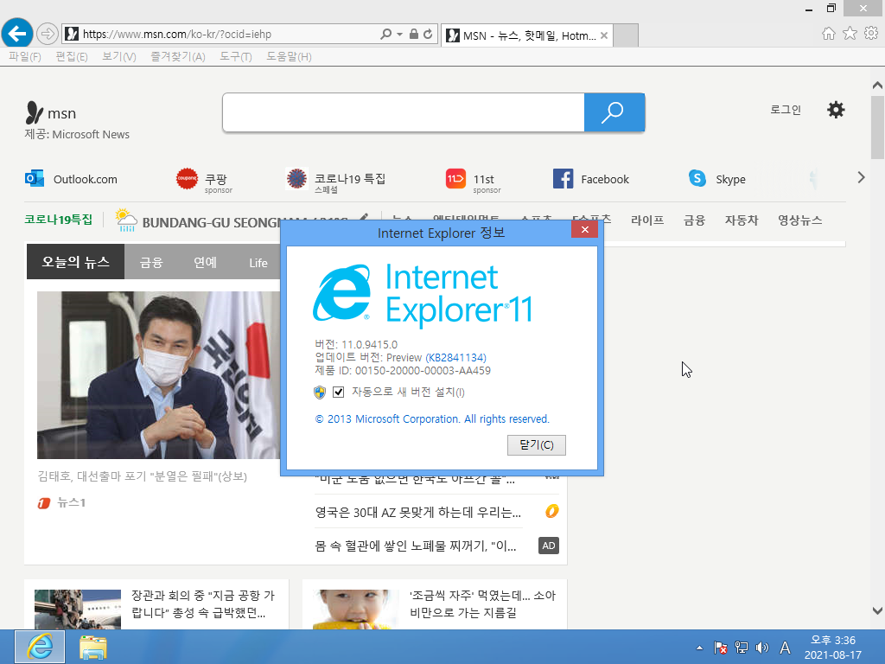
Task: Click Internet Explorer icon on taskbar
Action: 40,647
